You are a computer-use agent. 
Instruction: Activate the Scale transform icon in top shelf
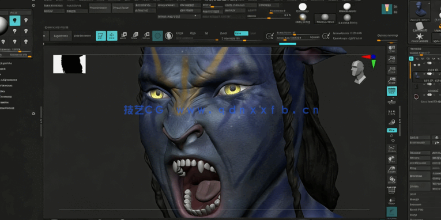(x=135, y=36)
